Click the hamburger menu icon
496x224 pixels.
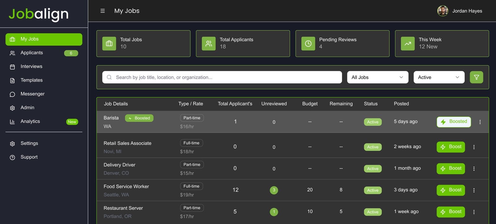click(x=103, y=11)
